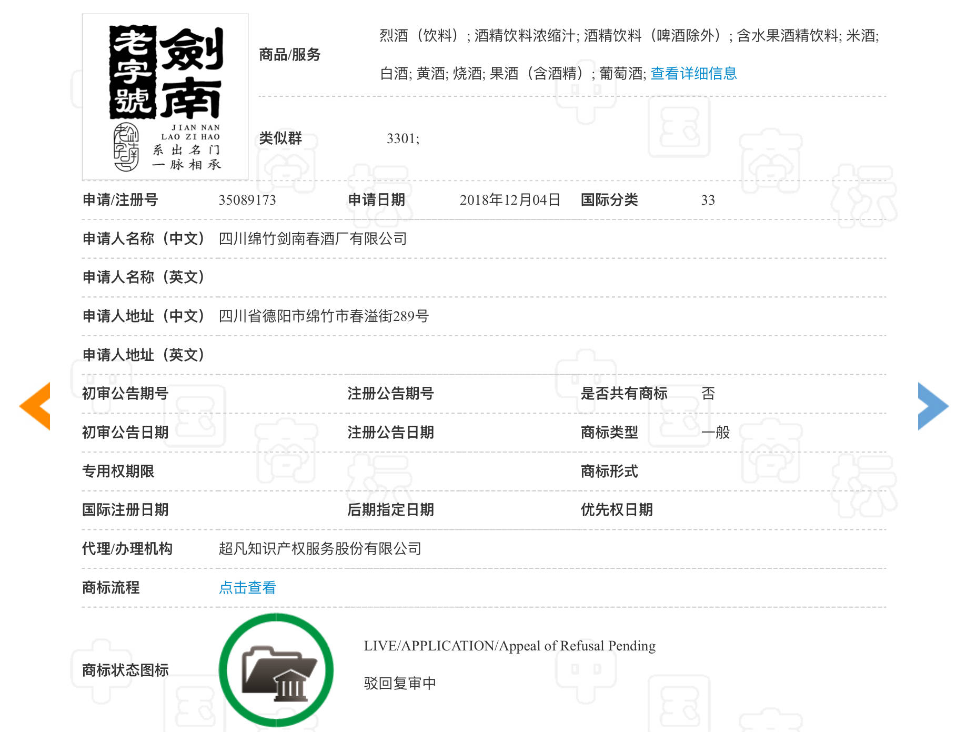
Task: Click the 国际注册日期 label
Action: pos(125,510)
